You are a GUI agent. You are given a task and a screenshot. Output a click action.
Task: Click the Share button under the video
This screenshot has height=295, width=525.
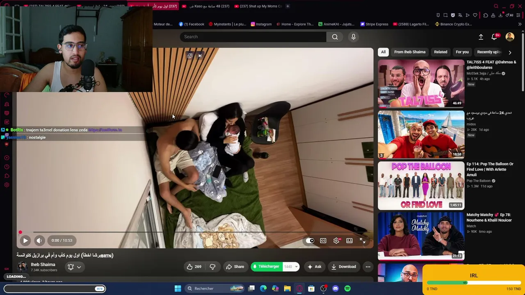(x=235, y=267)
